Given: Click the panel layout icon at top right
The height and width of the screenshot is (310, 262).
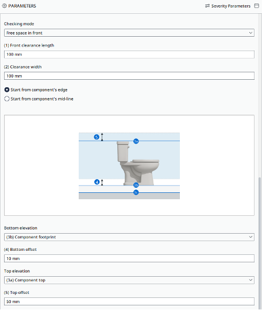Looking at the screenshot, I should click(256, 6).
